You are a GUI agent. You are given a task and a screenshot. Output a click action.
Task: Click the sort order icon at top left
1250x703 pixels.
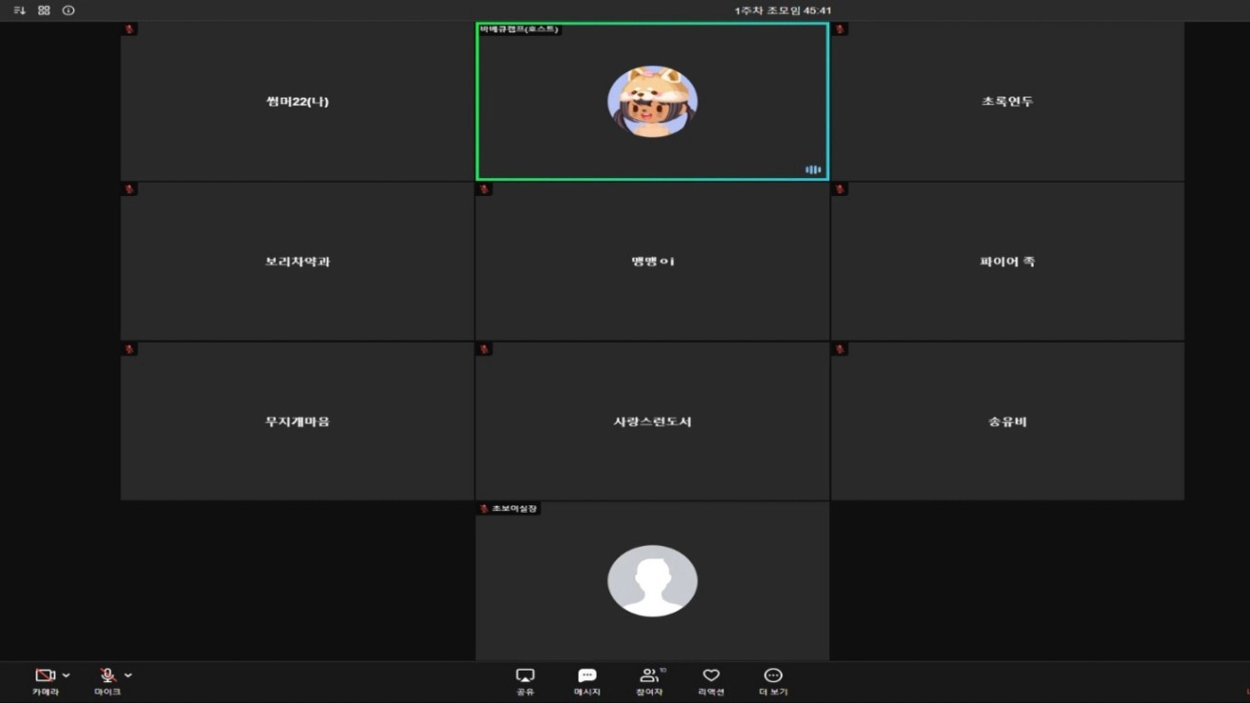point(19,10)
